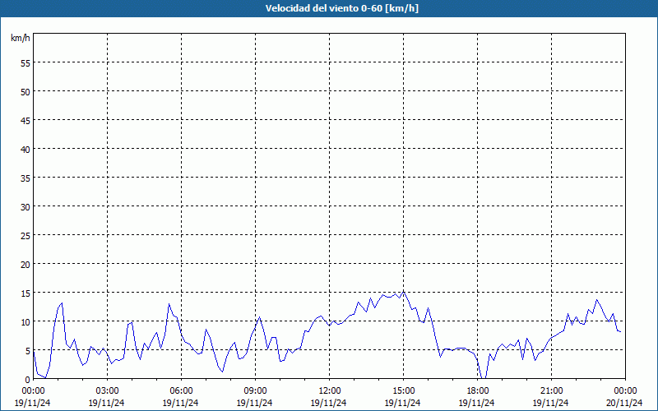Click the '19/11/24' date under 03:00

click(107, 403)
